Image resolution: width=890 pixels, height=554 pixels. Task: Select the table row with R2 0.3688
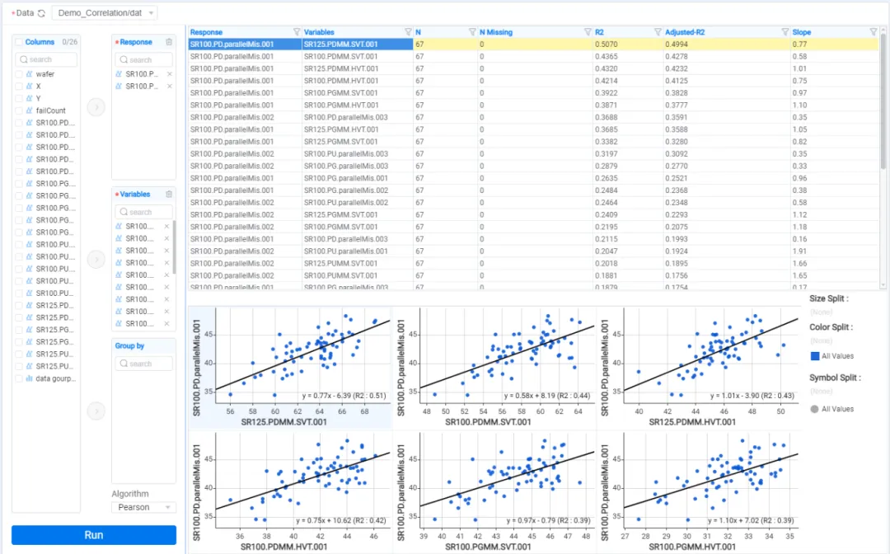point(533,118)
